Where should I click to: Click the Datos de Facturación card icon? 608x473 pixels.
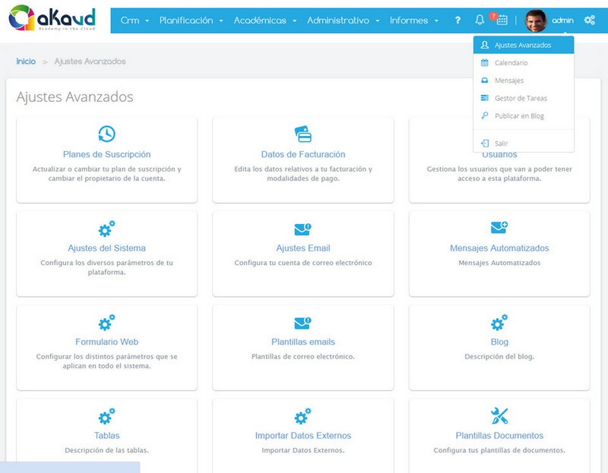coord(303,133)
